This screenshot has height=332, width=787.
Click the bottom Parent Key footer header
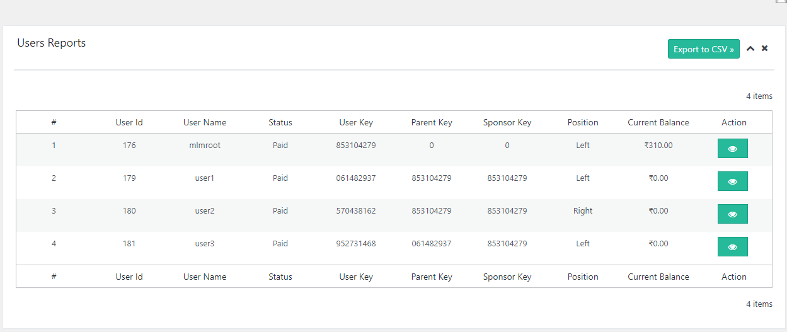[432, 277]
